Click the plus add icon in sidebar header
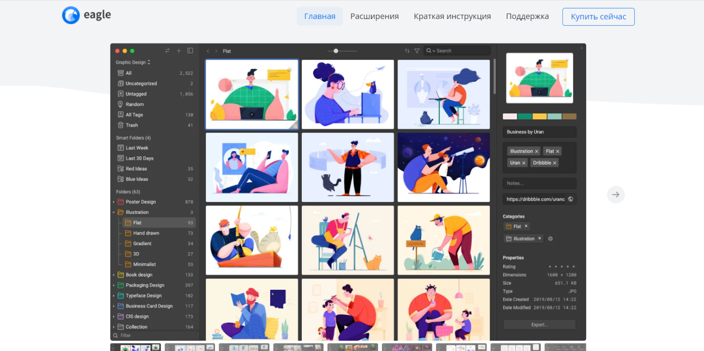The width and height of the screenshot is (704, 351). click(x=179, y=51)
